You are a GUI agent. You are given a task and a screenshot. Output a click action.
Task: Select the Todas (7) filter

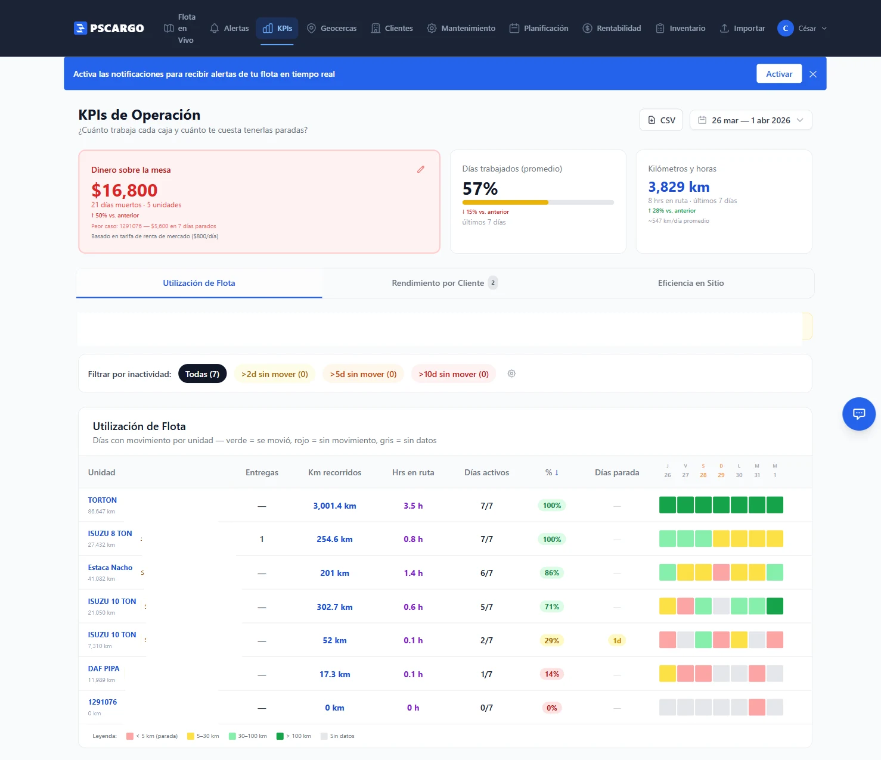coord(202,374)
